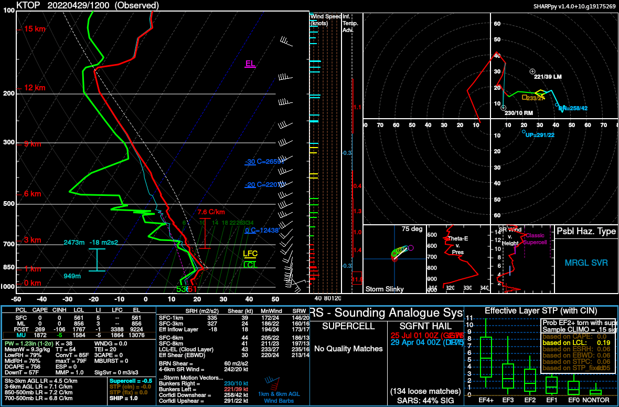The height and width of the screenshot is (407, 619).
Task: Choose the FCST parcel row
Action: (x=79, y=329)
